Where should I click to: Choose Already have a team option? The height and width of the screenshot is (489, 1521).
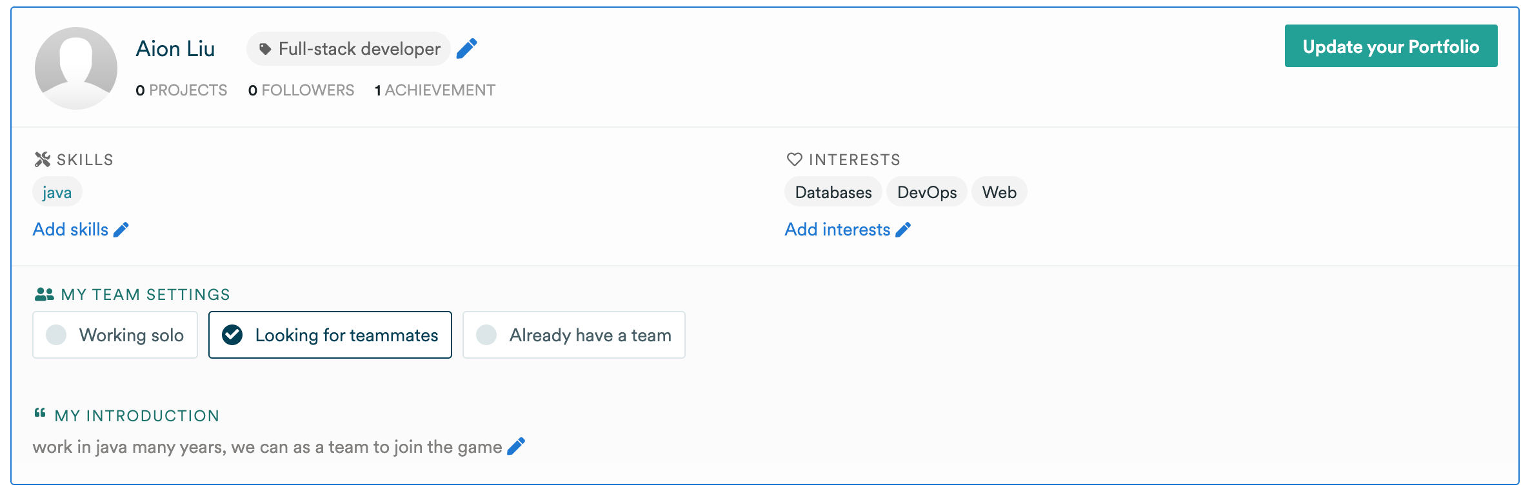click(573, 335)
